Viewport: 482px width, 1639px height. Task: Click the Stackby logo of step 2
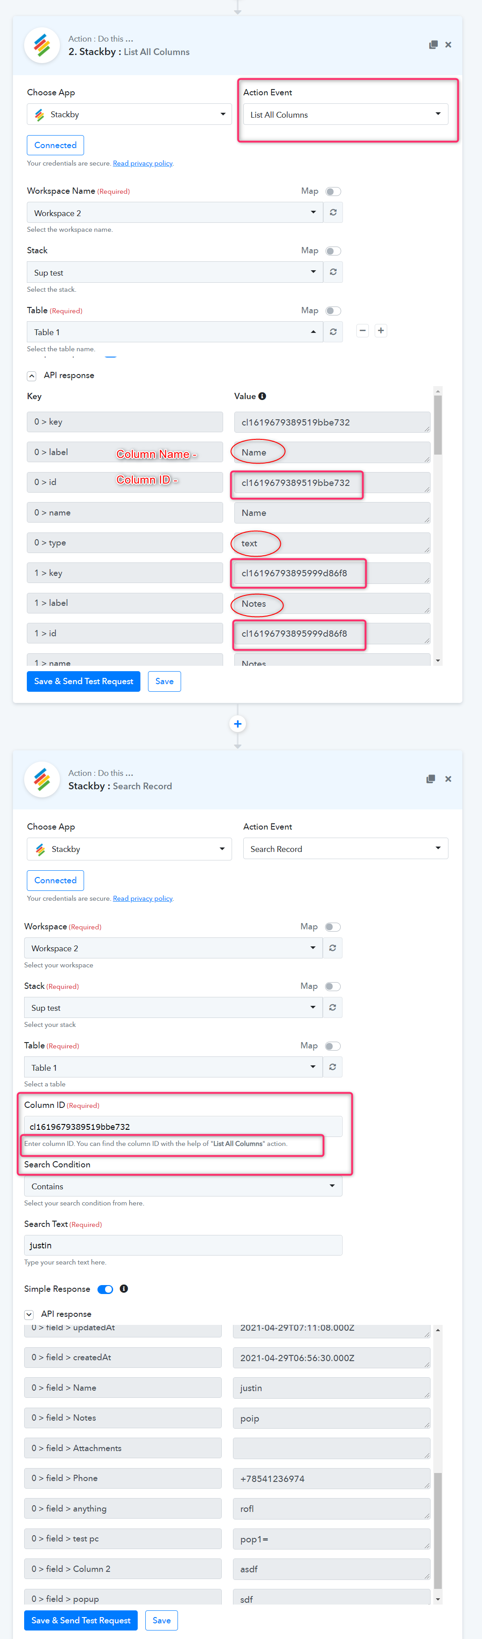(x=42, y=45)
